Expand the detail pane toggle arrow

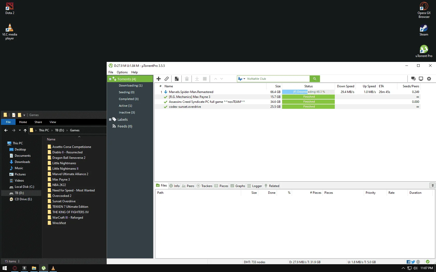pyautogui.click(x=432, y=185)
